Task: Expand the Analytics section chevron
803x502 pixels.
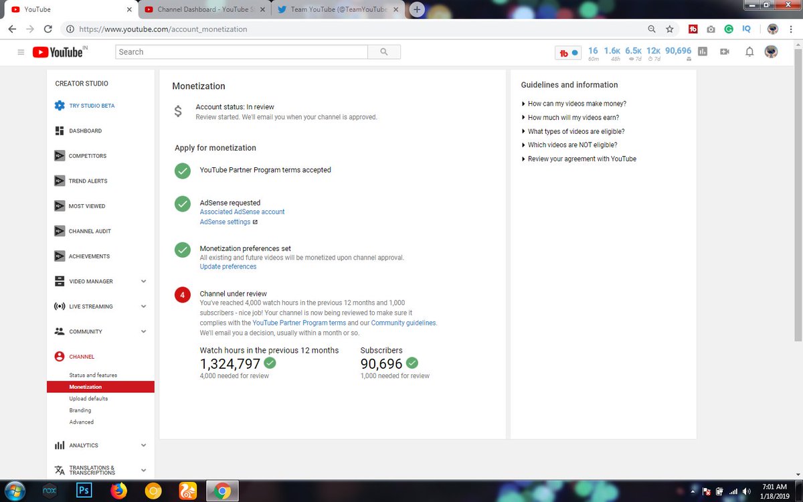Action: pyautogui.click(x=143, y=445)
